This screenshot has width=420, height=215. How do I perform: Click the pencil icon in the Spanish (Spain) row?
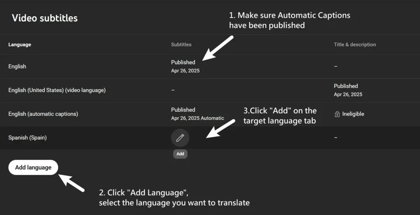click(x=180, y=138)
